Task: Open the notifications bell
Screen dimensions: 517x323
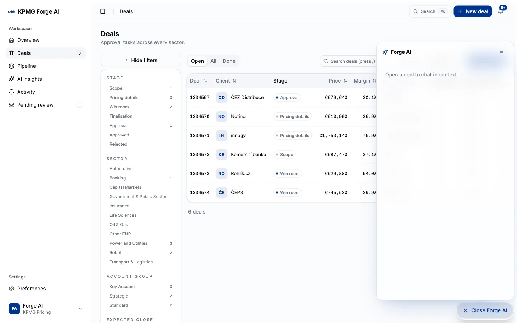Action: click(500, 11)
